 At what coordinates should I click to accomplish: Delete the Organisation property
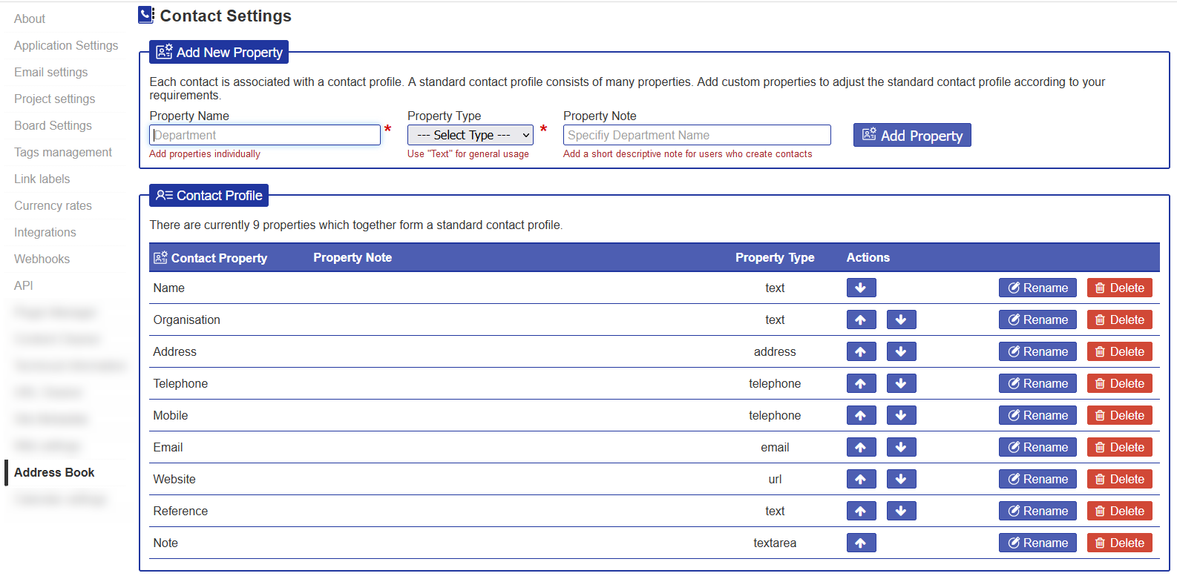pyautogui.click(x=1120, y=320)
